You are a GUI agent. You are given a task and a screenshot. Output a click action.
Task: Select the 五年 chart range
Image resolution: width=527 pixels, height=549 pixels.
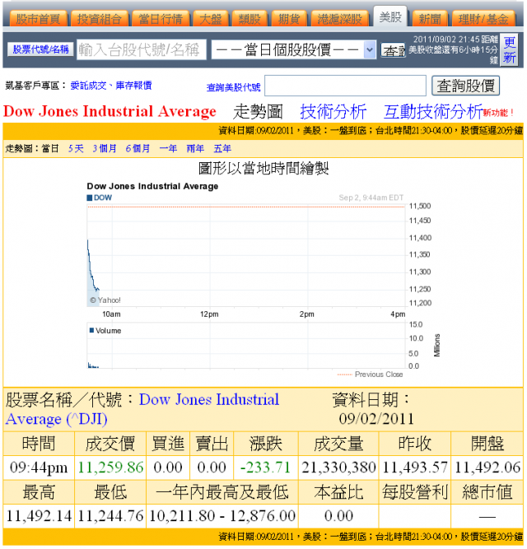tap(222, 149)
